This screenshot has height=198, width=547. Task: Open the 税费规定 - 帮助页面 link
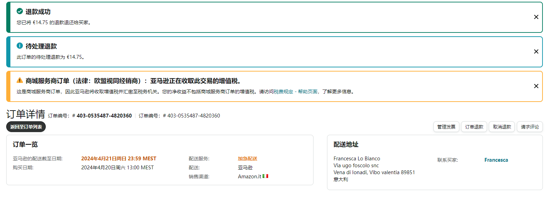tap(295, 92)
